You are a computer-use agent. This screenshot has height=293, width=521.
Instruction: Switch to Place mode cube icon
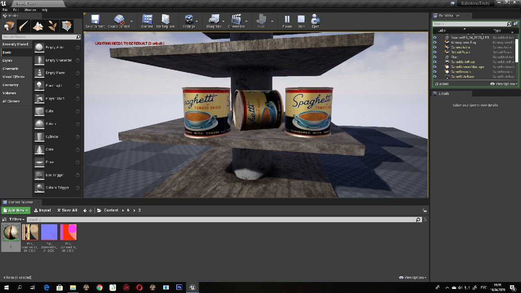point(9,26)
